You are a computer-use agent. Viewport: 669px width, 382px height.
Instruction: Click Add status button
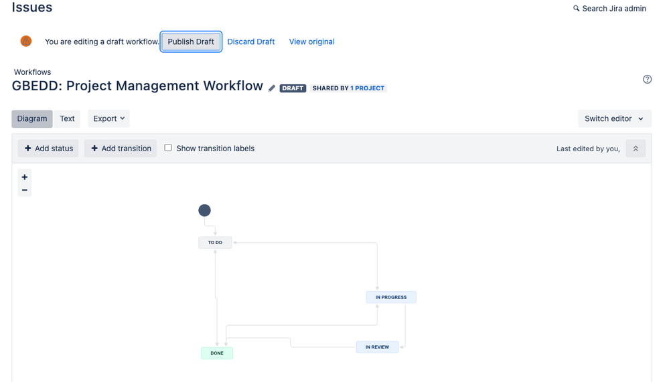click(48, 149)
